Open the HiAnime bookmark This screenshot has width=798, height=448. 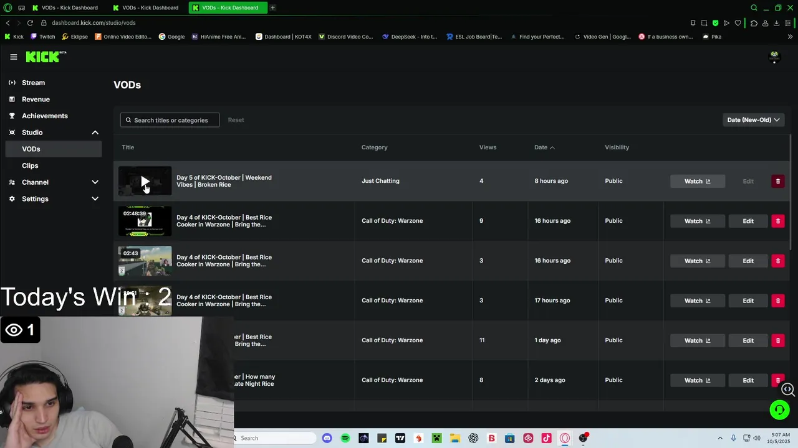[219, 37]
